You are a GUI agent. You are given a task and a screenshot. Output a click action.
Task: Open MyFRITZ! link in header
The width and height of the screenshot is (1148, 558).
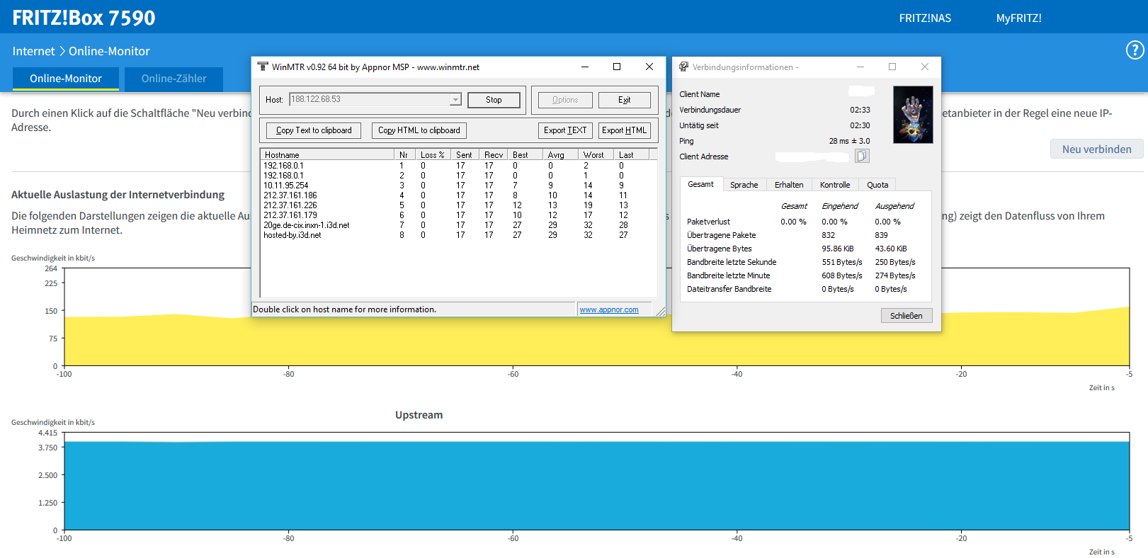coord(1018,18)
